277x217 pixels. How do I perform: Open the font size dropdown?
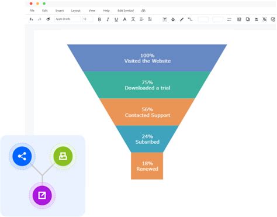pyautogui.click(x=88, y=19)
